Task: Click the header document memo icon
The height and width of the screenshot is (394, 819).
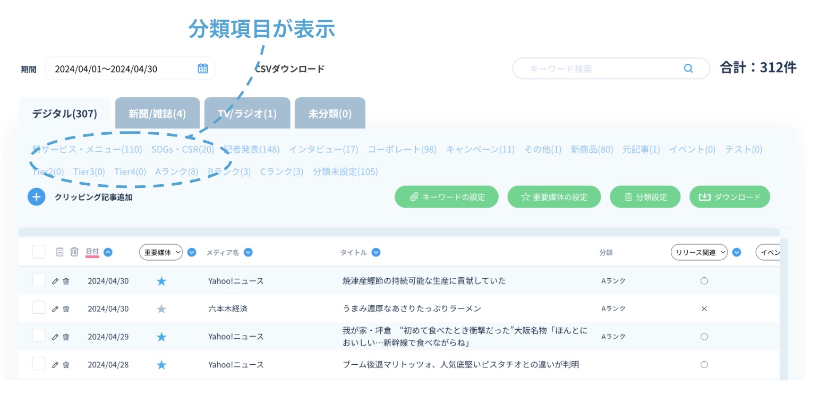Action: coord(60,252)
